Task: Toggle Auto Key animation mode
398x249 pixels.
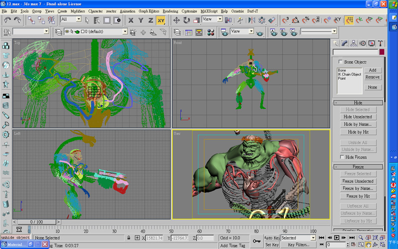Action: pyautogui.click(x=272, y=238)
